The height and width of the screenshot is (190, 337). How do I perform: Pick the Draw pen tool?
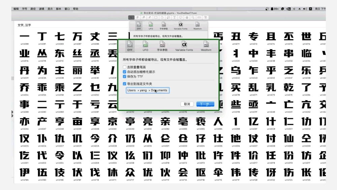click(137, 17)
